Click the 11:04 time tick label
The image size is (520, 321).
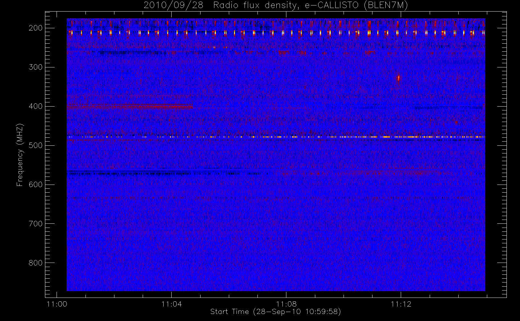(172, 304)
